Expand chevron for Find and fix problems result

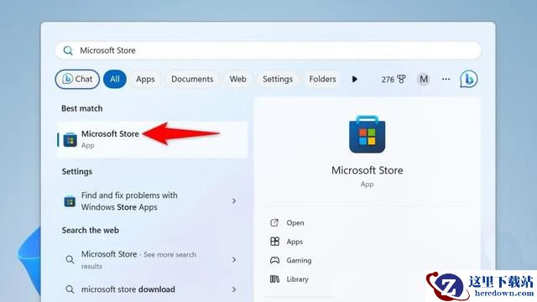(x=234, y=201)
